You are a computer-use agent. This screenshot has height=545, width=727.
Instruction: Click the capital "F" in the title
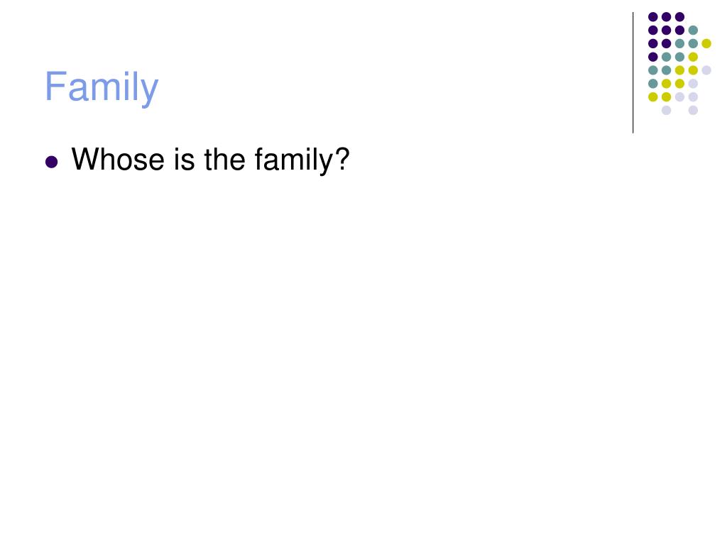pyautogui.click(x=54, y=86)
